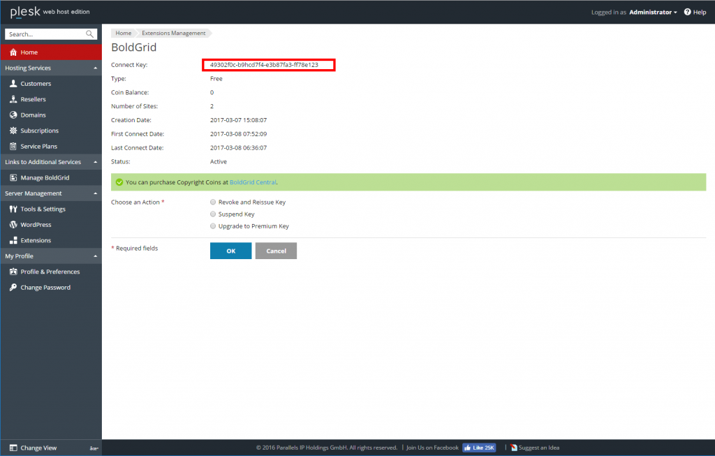Click Last Connect Date value 2017-03-08 06:36:07
The width and height of the screenshot is (715, 456).
239,148
